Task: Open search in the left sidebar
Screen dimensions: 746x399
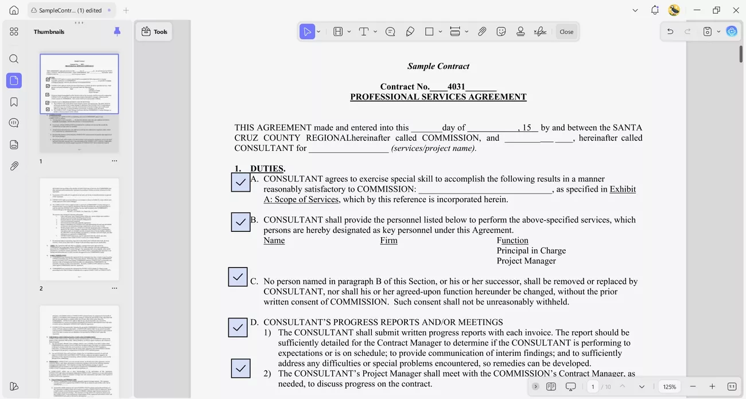Action: pyautogui.click(x=14, y=59)
